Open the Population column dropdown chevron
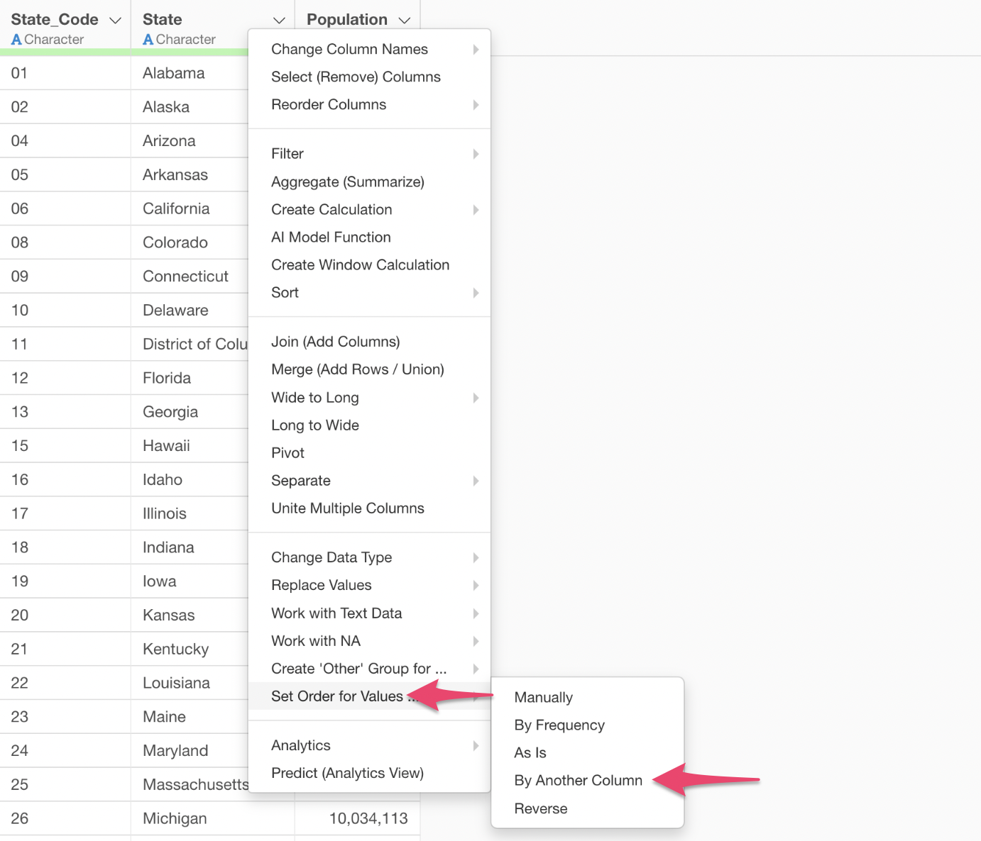Image resolution: width=981 pixels, height=841 pixels. 405,21
